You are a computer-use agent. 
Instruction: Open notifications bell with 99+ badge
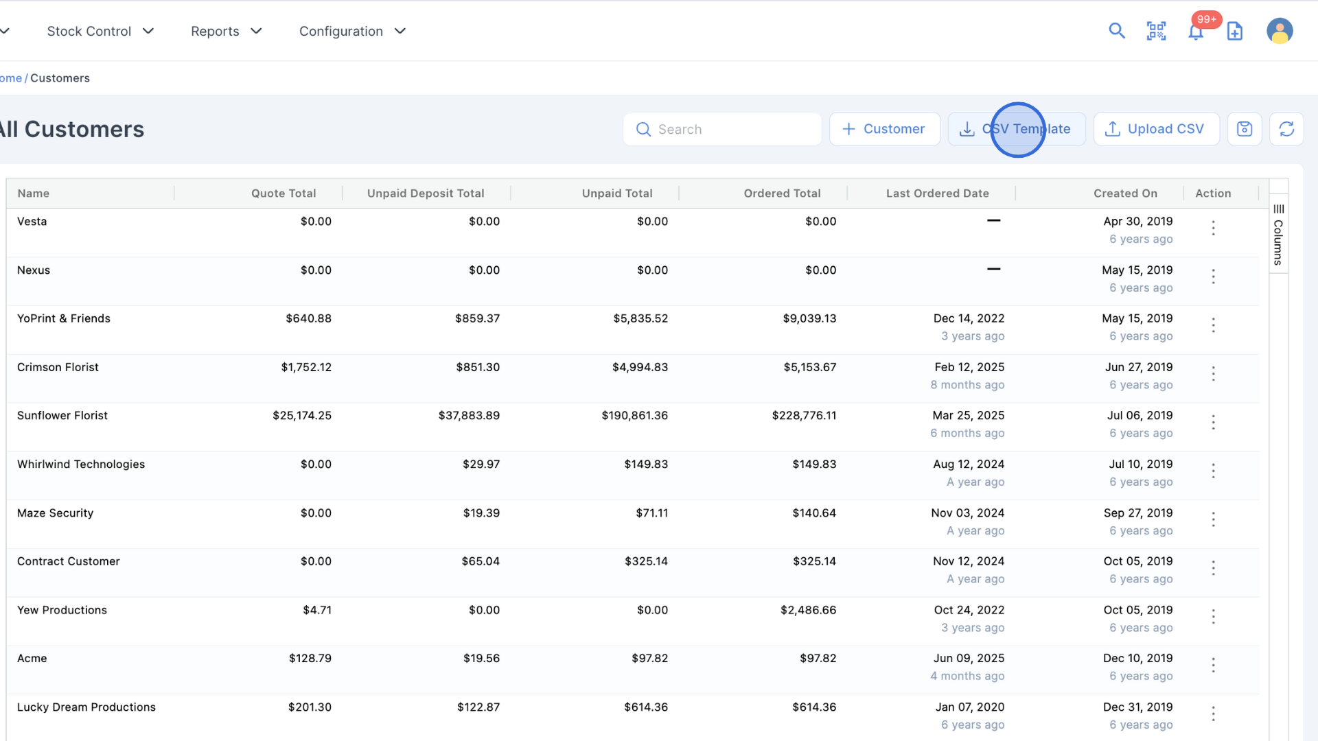pyautogui.click(x=1196, y=32)
